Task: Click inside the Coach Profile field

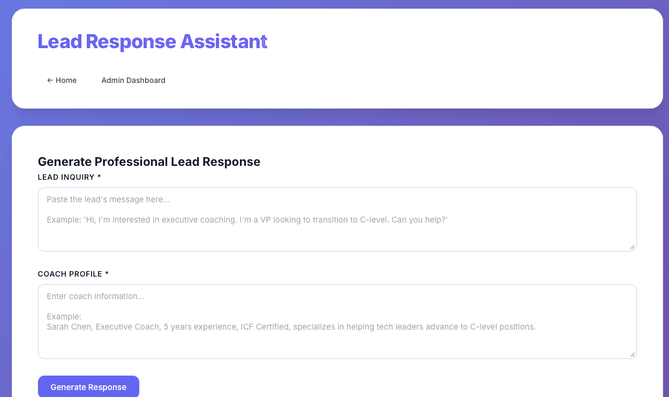Action: (x=337, y=321)
